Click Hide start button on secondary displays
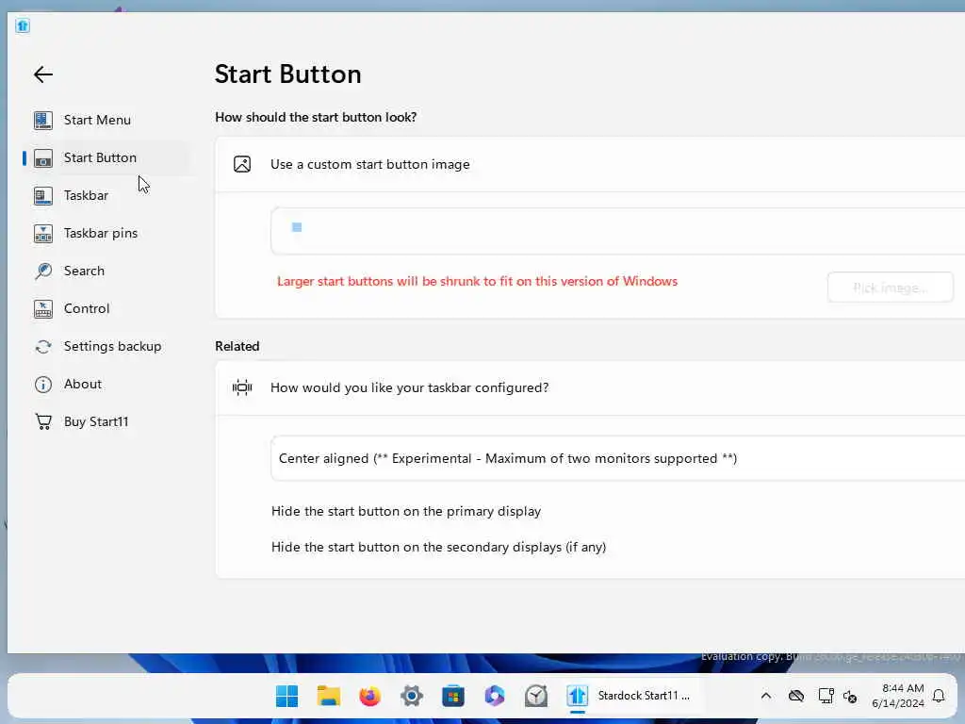 (439, 548)
